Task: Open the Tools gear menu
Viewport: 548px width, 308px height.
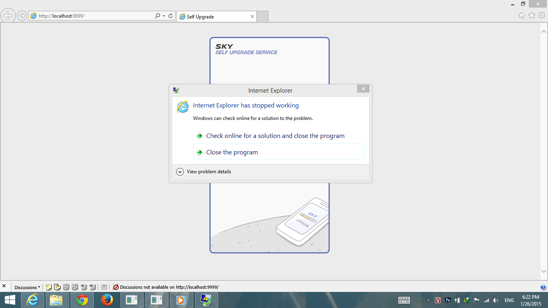Action: (x=542, y=15)
